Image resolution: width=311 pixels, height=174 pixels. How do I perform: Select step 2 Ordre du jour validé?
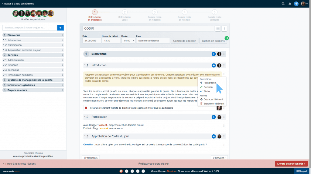point(125,12)
